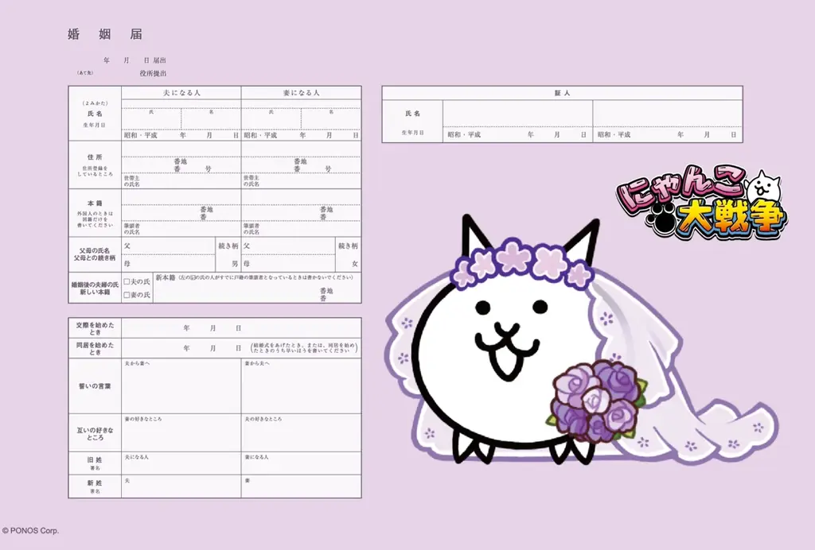
Task: Click the にゃんこ大戦争 game logo
Action: pos(702,201)
